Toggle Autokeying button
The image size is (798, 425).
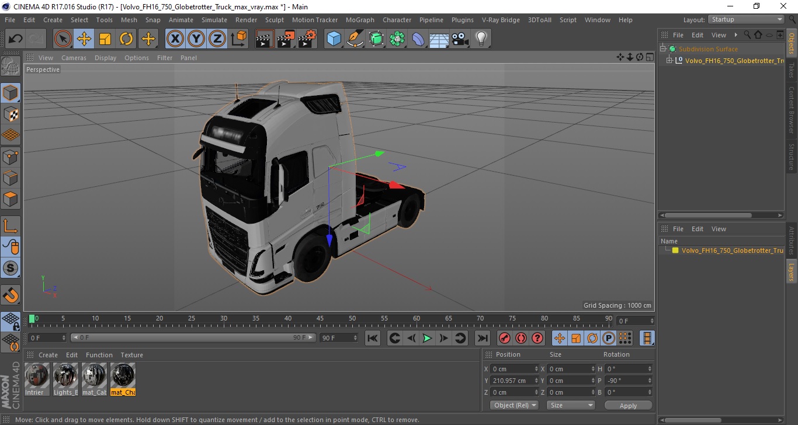pyautogui.click(x=521, y=338)
